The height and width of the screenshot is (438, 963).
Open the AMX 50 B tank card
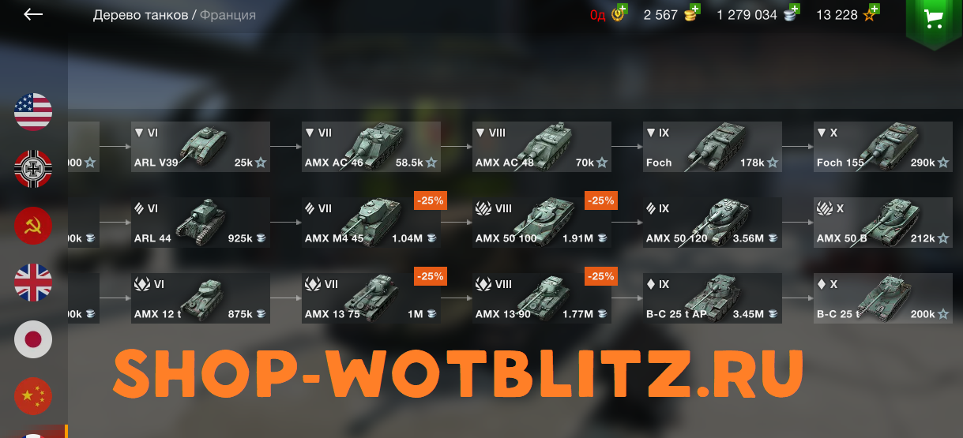click(883, 223)
